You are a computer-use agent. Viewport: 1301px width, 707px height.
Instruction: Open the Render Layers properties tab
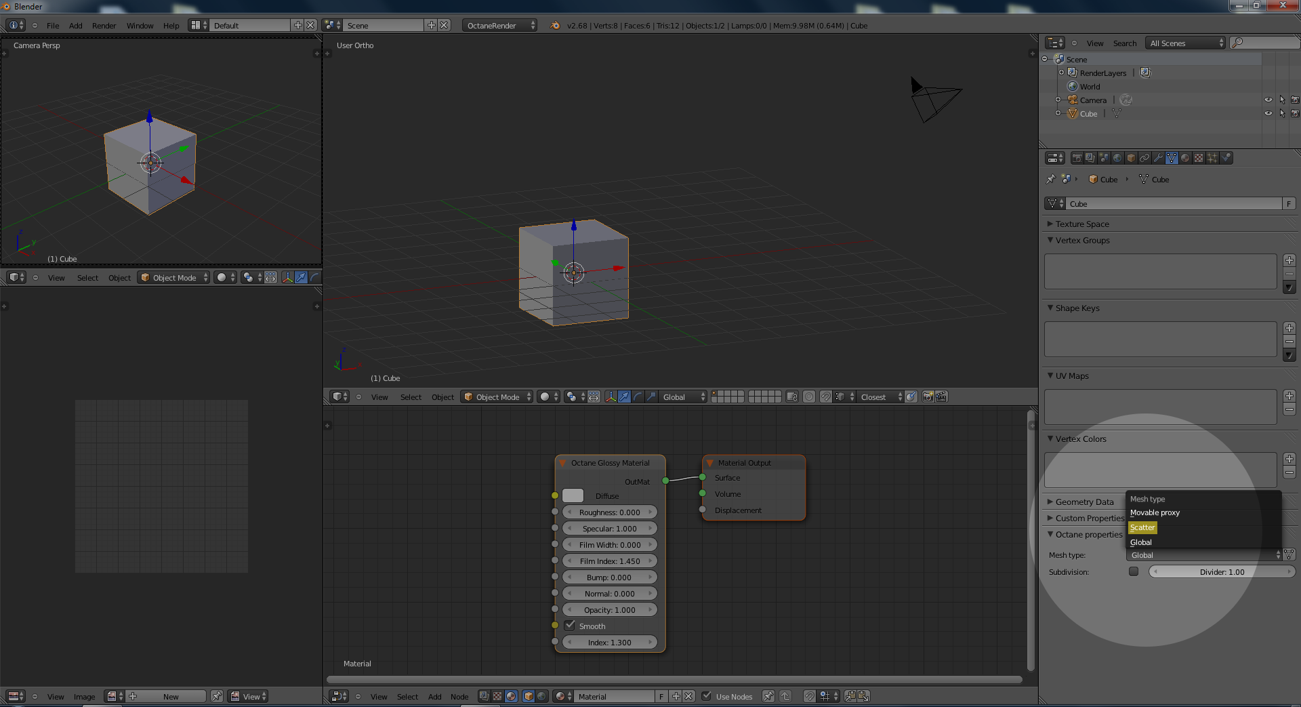tap(1090, 158)
